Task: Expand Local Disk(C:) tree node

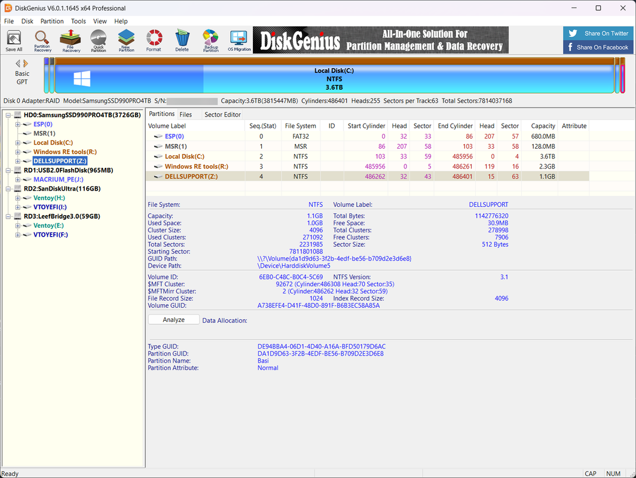Action: tap(18, 143)
